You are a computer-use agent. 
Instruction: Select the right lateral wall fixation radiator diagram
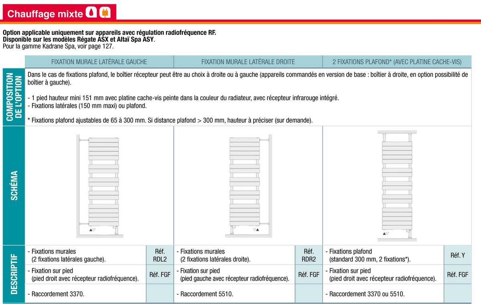pos(248,186)
